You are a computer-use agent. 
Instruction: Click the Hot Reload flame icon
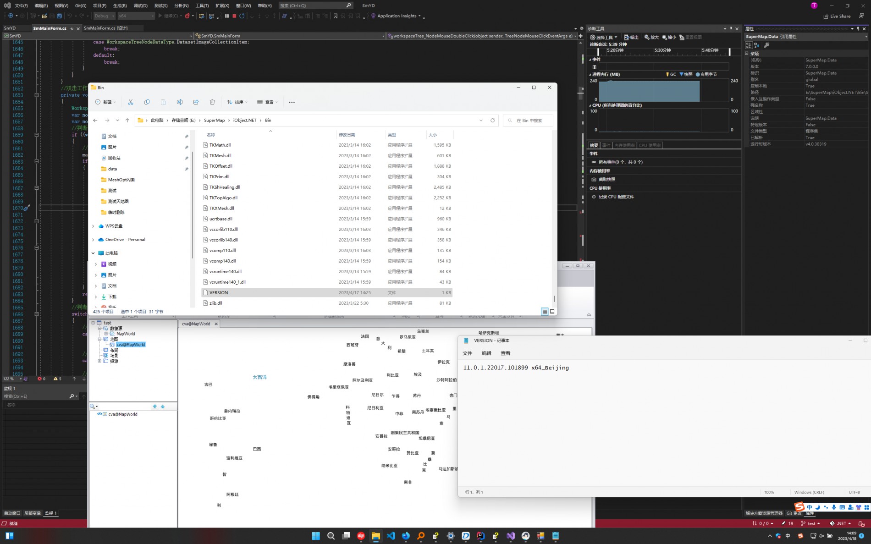tap(187, 16)
